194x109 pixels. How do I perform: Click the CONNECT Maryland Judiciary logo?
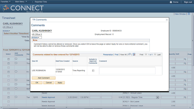coord(22,8)
